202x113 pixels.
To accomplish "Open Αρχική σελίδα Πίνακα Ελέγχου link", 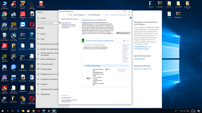I will point(70,19).
